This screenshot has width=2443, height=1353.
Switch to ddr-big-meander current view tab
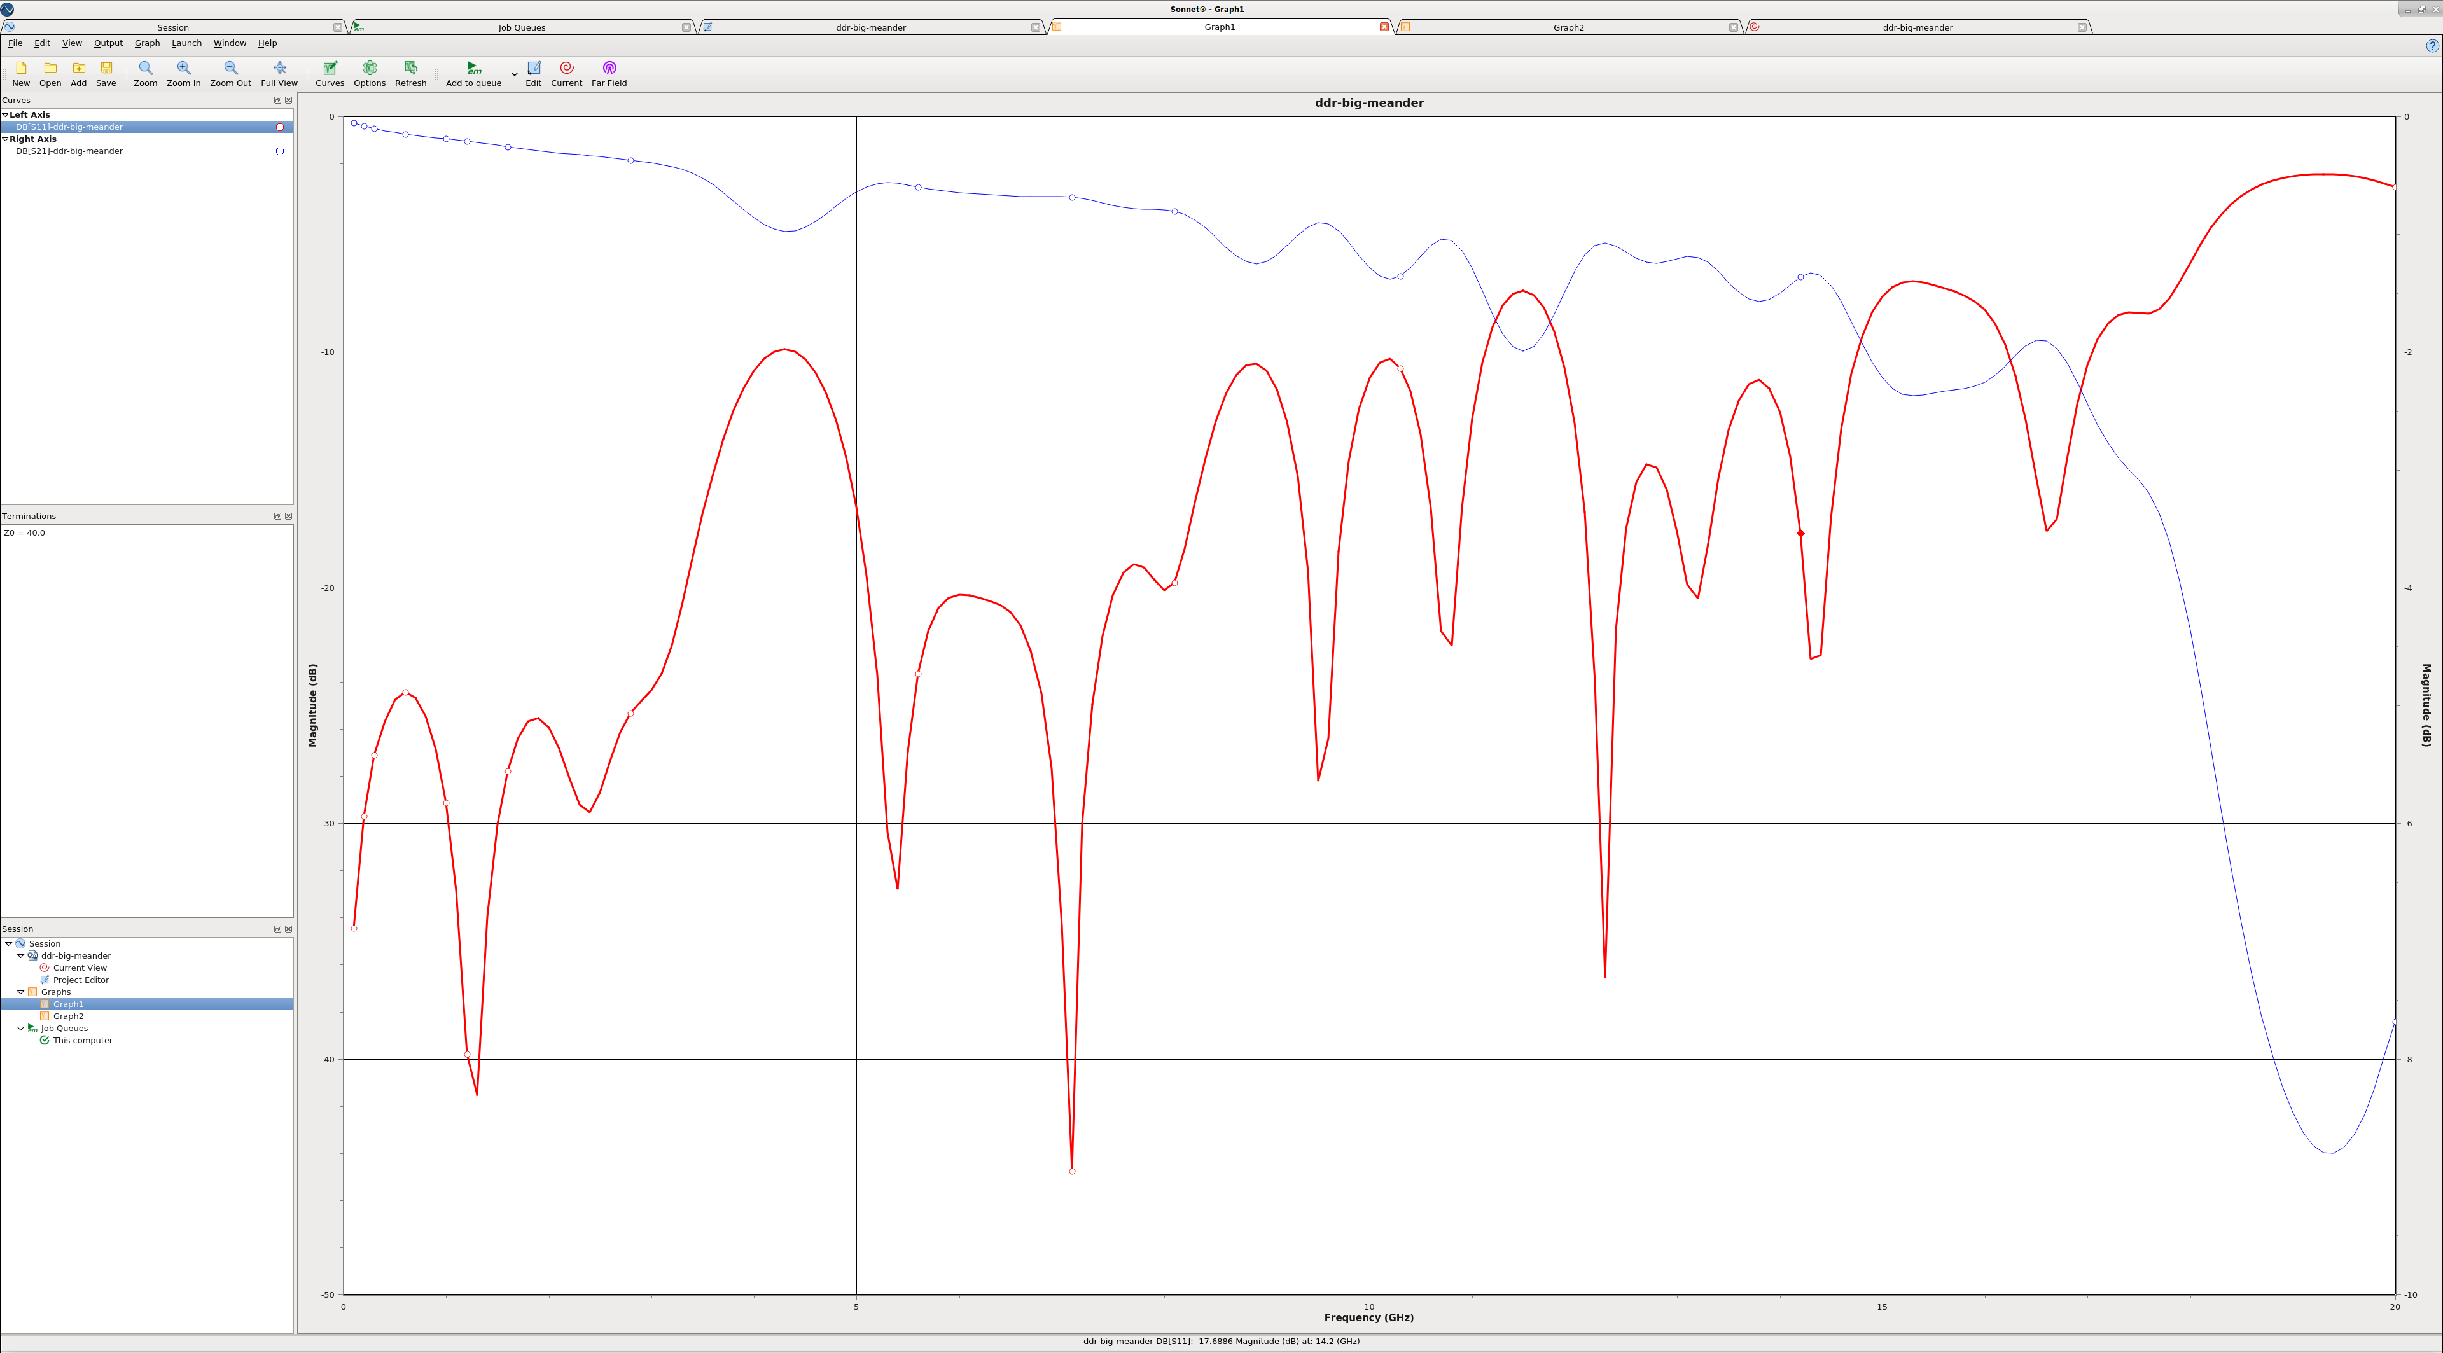pos(1918,27)
